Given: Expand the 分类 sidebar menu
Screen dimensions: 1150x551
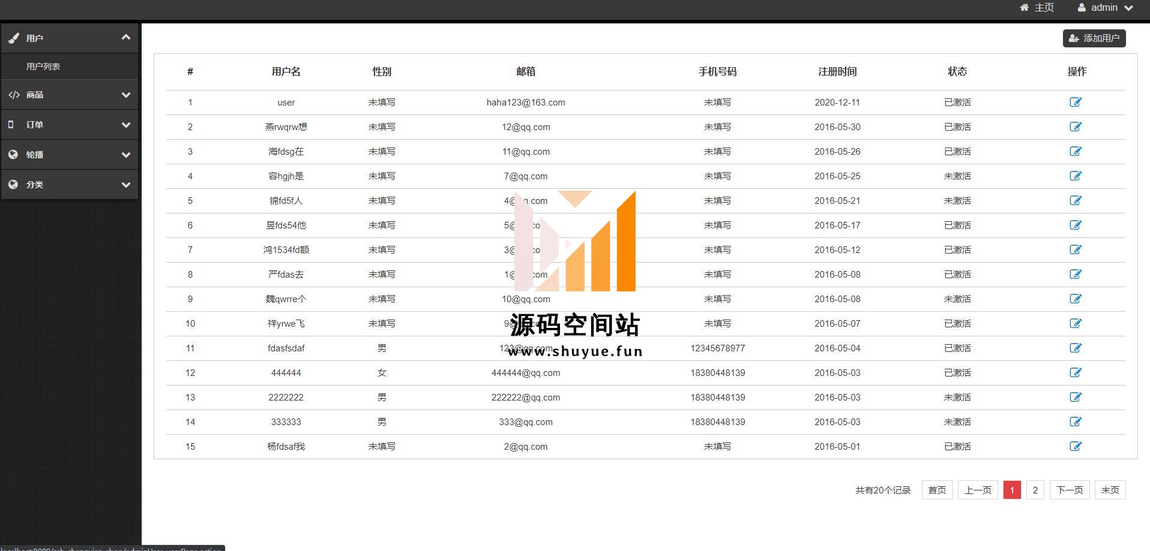Looking at the screenshot, I should (69, 185).
